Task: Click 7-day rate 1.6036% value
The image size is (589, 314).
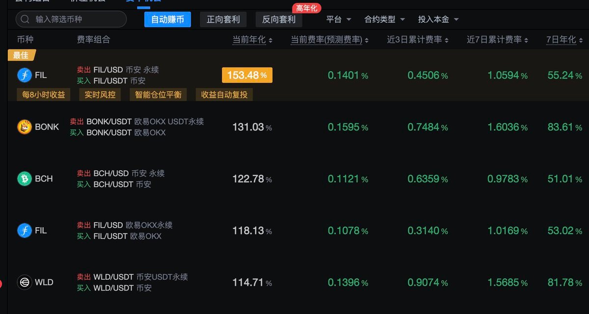Action: (508, 127)
